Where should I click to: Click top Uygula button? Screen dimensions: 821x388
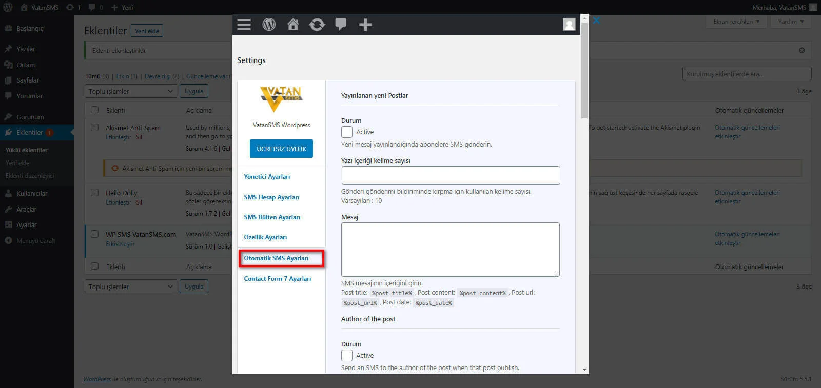(194, 91)
